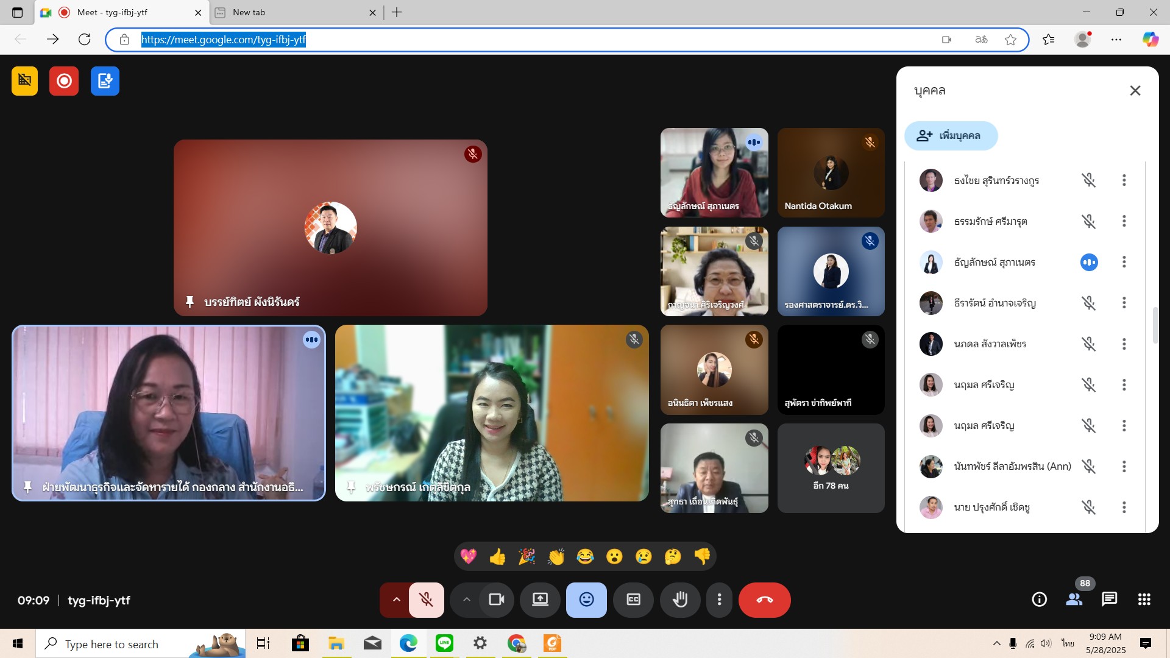The image size is (1170, 658).
Task: Unmute your microphone
Action: point(427,600)
